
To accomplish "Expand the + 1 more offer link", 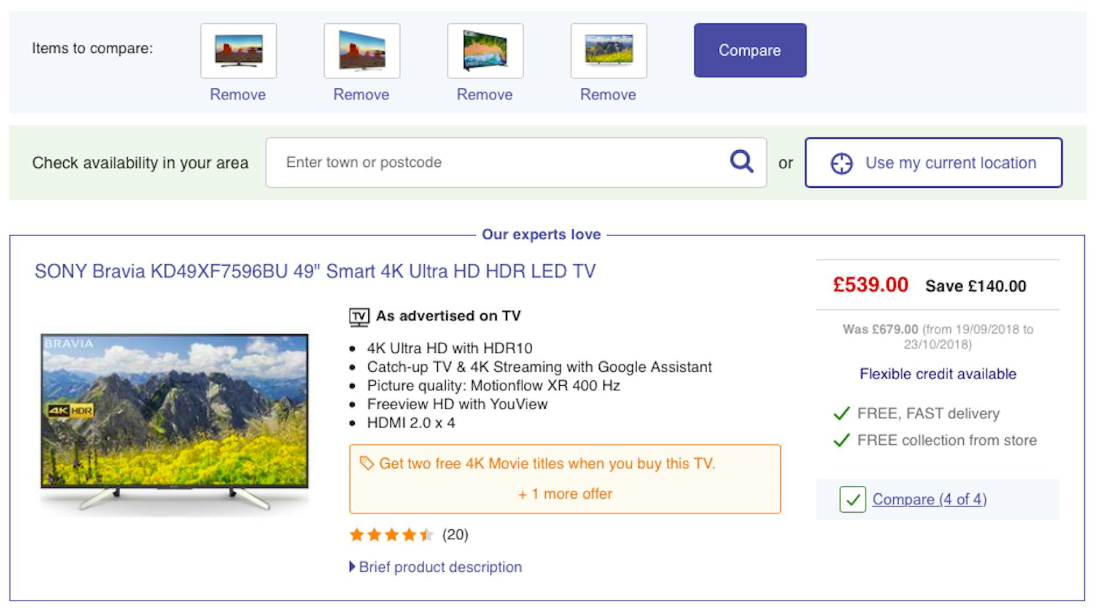I will tap(565, 494).
